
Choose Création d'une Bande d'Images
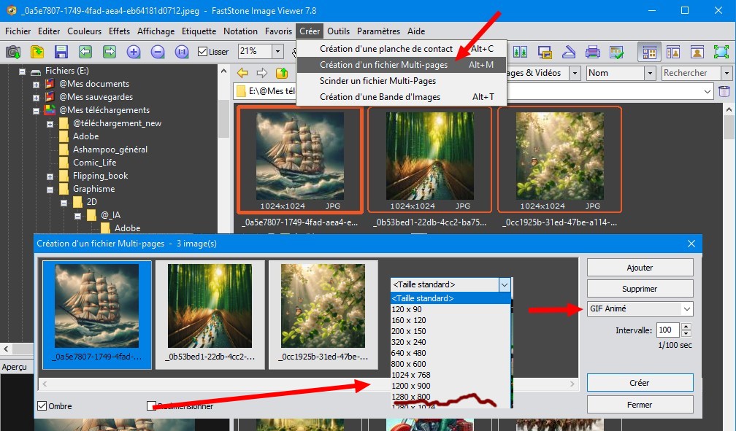(402, 97)
